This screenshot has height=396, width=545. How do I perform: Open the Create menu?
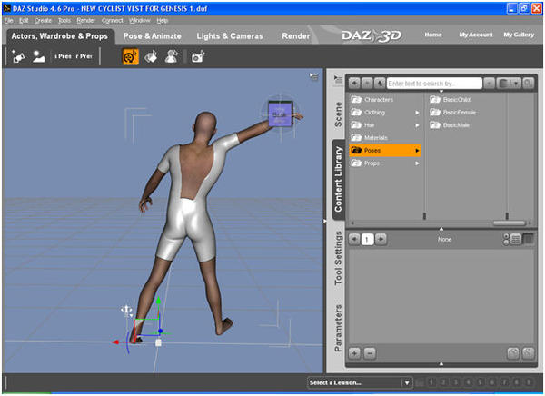[43, 21]
